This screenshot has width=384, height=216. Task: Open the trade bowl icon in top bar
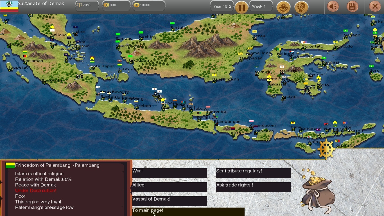pyautogui.click(x=284, y=7)
